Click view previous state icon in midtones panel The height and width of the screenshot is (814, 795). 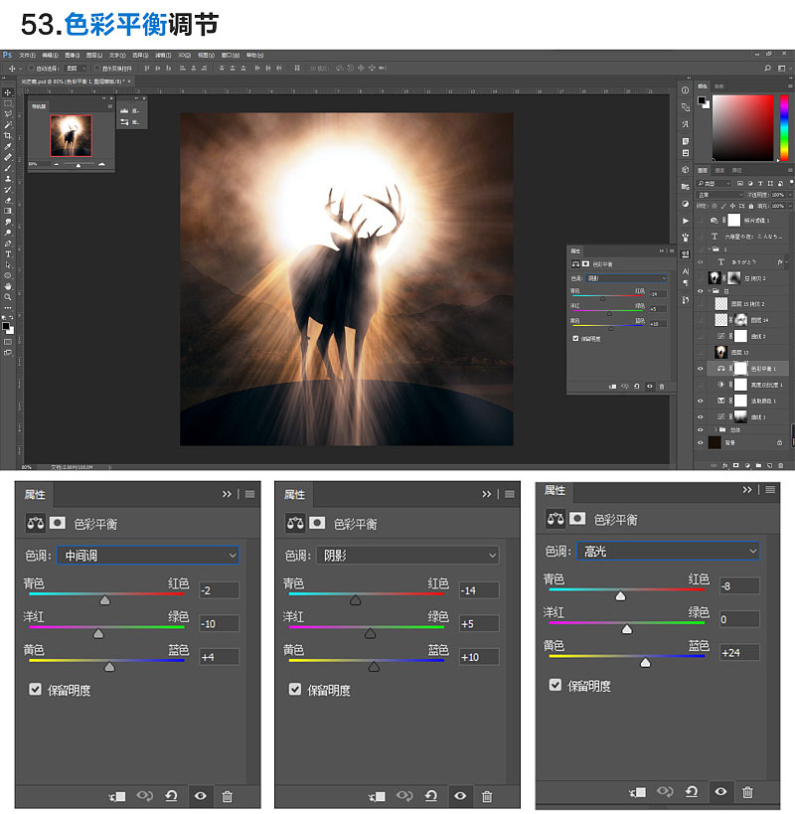click(x=145, y=796)
